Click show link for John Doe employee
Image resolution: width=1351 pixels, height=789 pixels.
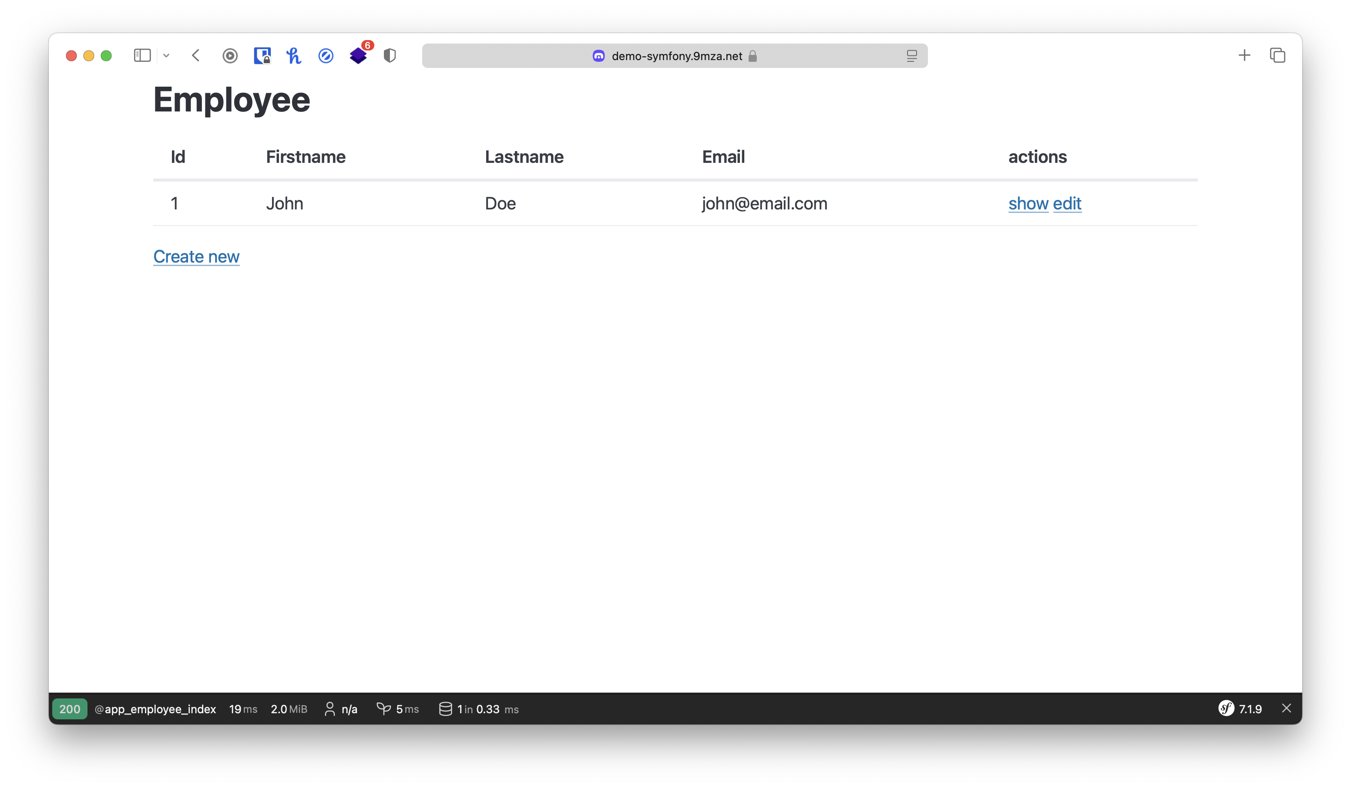coord(1028,203)
